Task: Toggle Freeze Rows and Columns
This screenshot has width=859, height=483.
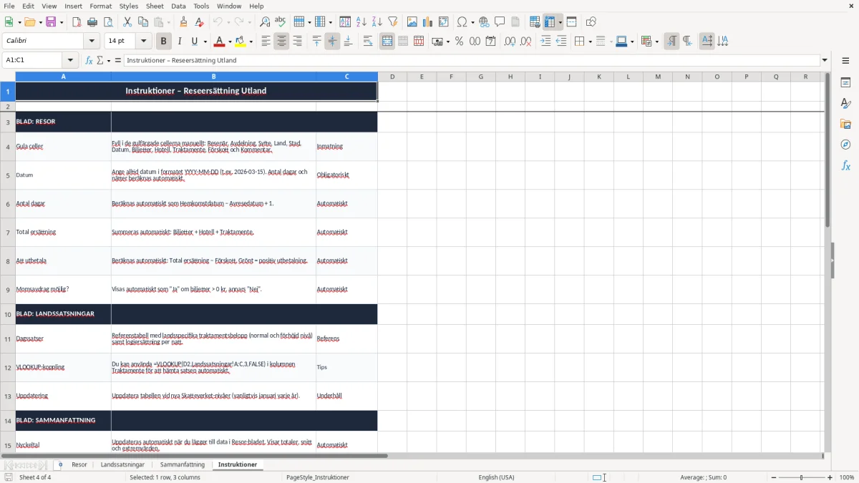Action: coord(550,22)
